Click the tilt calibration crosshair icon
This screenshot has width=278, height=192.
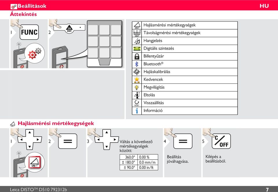(137, 72)
